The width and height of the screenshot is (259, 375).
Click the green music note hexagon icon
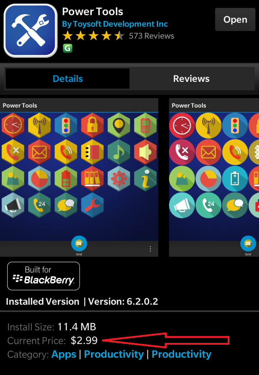[x=119, y=152]
